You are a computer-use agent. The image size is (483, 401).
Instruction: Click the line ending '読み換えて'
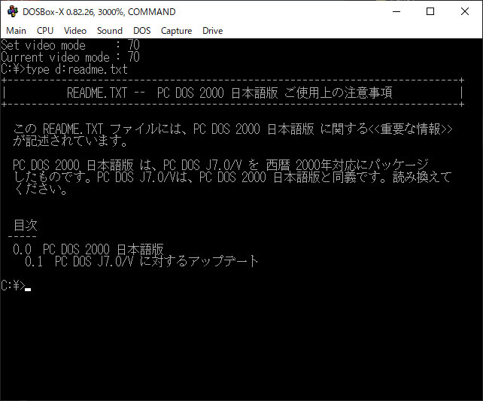tap(232, 177)
